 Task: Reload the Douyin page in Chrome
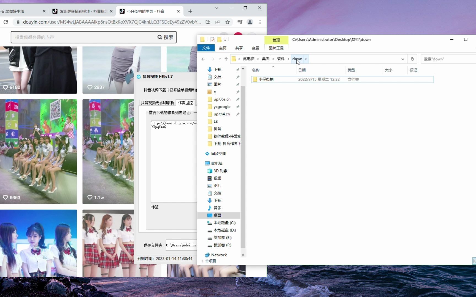click(6, 22)
